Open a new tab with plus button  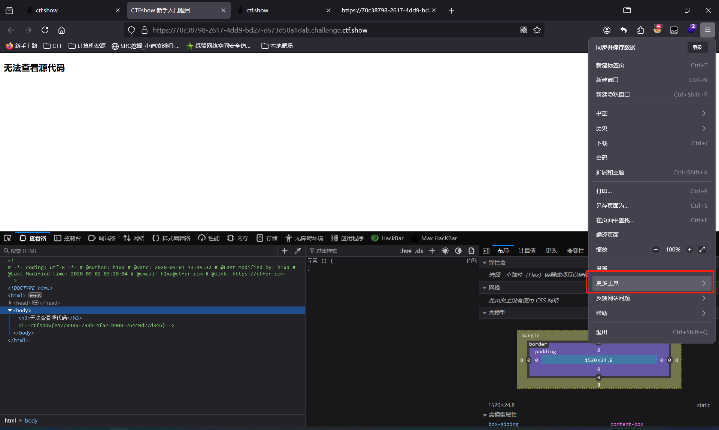coord(451,10)
